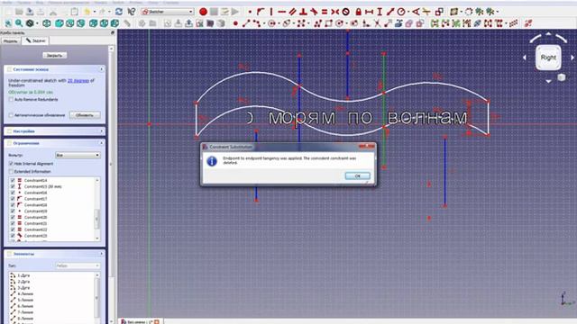The height and width of the screenshot is (324, 577).
Task: Click the Right face of navigation cube
Action: pos(548,58)
